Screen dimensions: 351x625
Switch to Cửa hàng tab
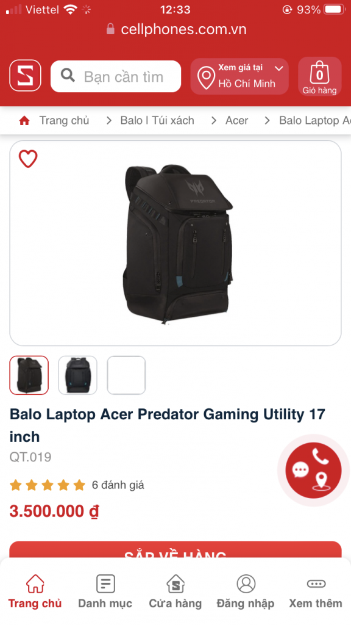[175, 591]
